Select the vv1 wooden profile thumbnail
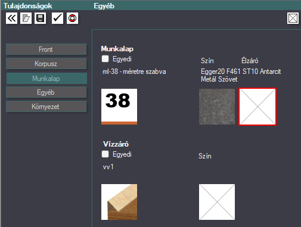 point(119,202)
